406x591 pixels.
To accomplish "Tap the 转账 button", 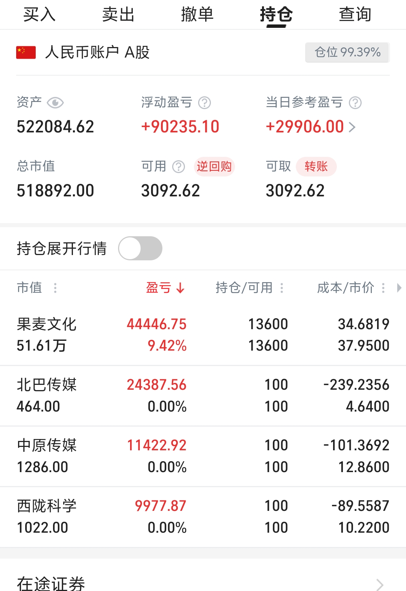I will tap(316, 167).
